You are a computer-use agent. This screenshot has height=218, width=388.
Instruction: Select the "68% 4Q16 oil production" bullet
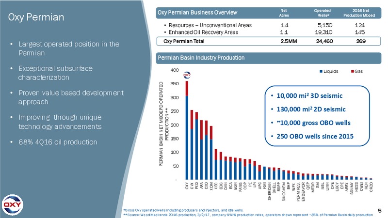(58, 142)
